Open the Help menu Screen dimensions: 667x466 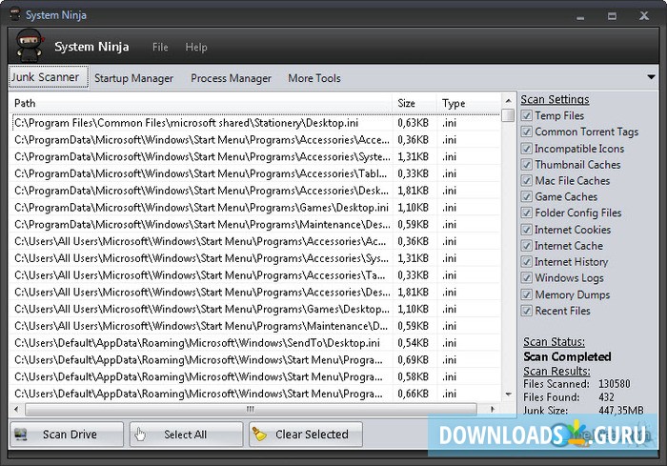tap(196, 47)
